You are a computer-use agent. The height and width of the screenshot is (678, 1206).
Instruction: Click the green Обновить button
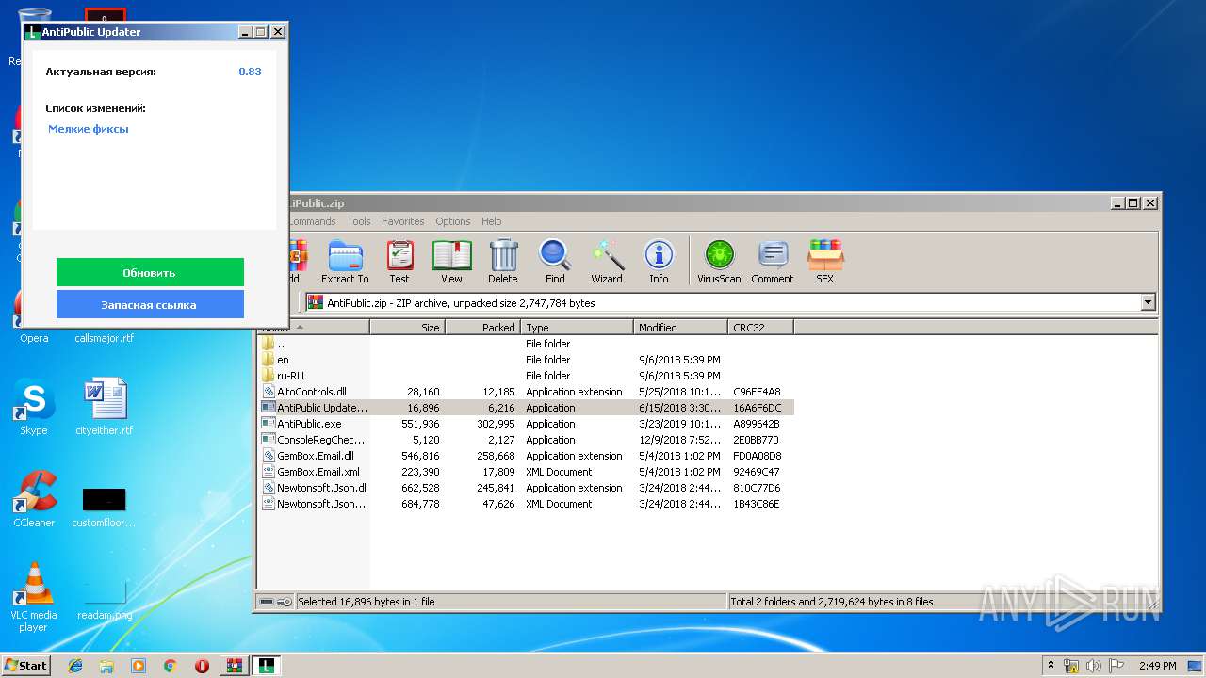[x=150, y=272]
